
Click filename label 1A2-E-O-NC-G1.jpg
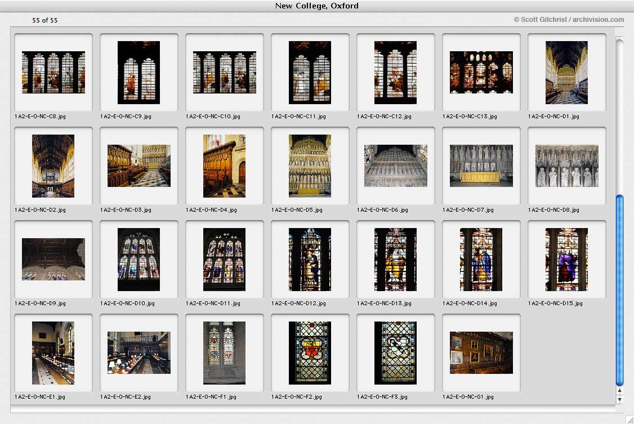coord(468,397)
